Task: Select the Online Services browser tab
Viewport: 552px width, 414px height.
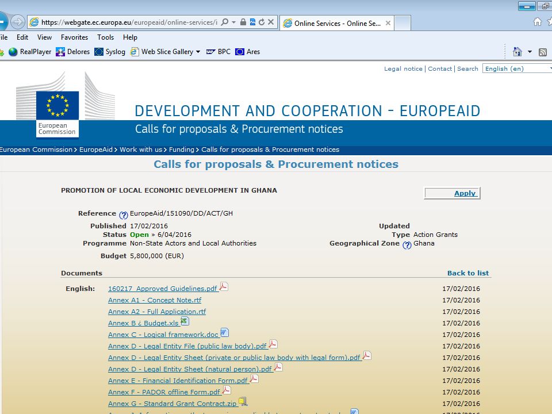Action: click(337, 23)
